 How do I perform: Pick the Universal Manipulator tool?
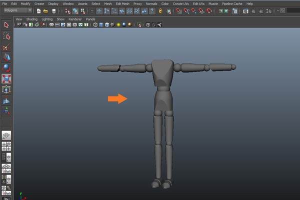coord(6,89)
